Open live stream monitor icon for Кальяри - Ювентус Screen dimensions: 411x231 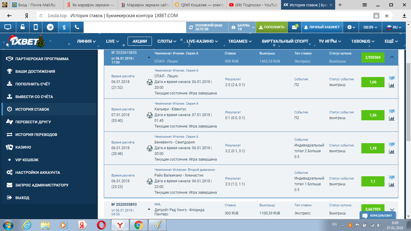(x=392, y=111)
